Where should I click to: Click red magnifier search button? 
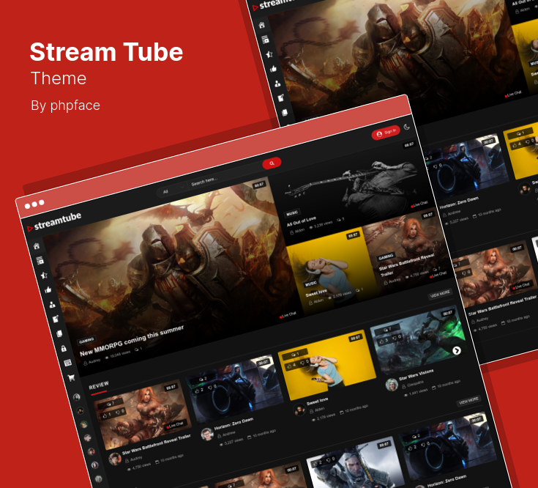272,163
